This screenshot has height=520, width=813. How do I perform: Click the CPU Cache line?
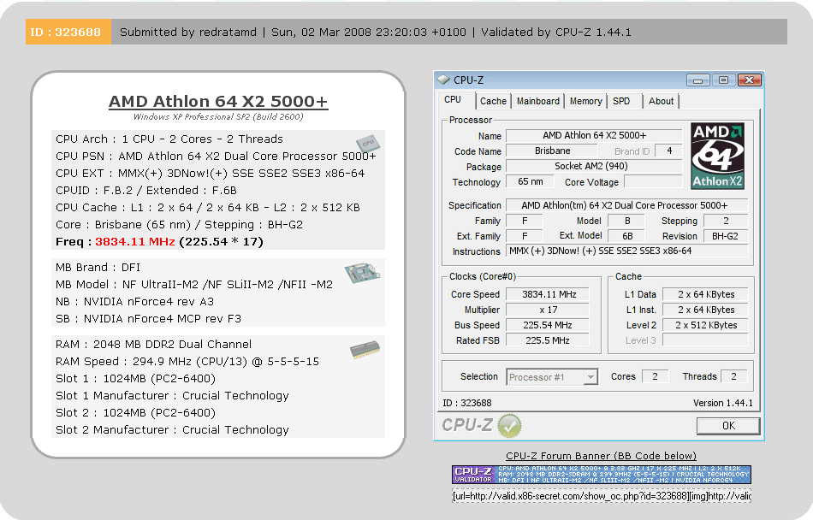click(207, 208)
